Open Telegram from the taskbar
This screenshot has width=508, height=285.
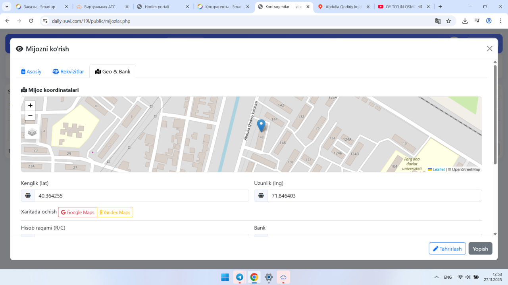click(240, 277)
